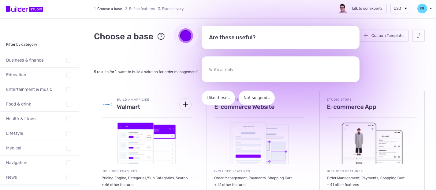Click the sort icon next to Custom Template
This screenshot has height=190, width=436.
[x=418, y=36]
